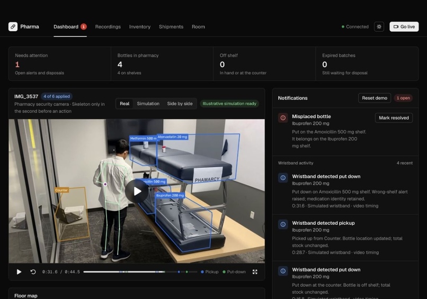Select the Real video view
The width and height of the screenshot is (427, 299).
(124, 104)
